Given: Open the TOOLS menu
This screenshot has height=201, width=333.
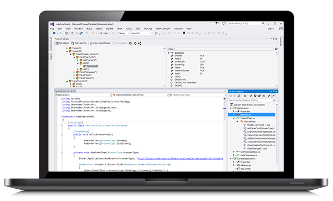Looking at the screenshot, I should [129, 29].
